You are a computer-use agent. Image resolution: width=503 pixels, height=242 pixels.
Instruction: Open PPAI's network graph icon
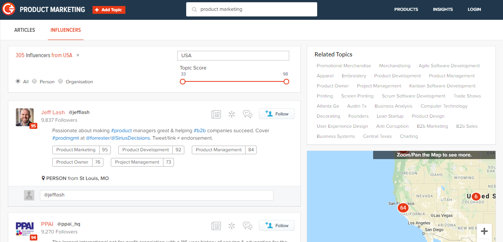tap(232, 226)
